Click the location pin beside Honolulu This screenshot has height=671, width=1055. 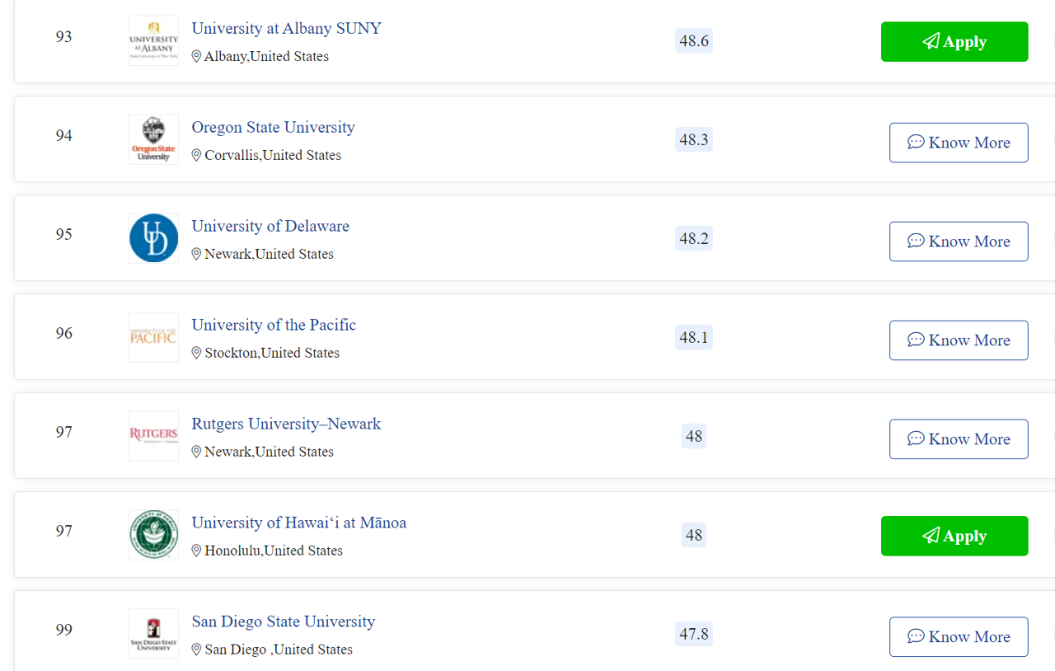click(x=196, y=551)
